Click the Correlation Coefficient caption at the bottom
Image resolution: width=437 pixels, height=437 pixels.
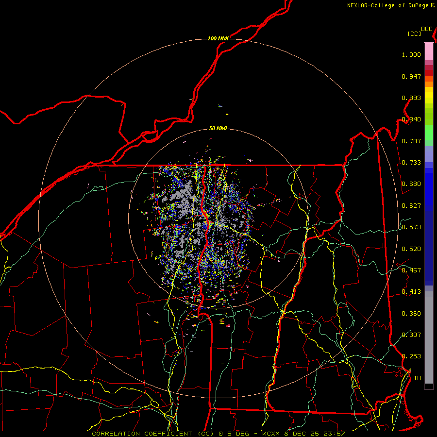218,434
